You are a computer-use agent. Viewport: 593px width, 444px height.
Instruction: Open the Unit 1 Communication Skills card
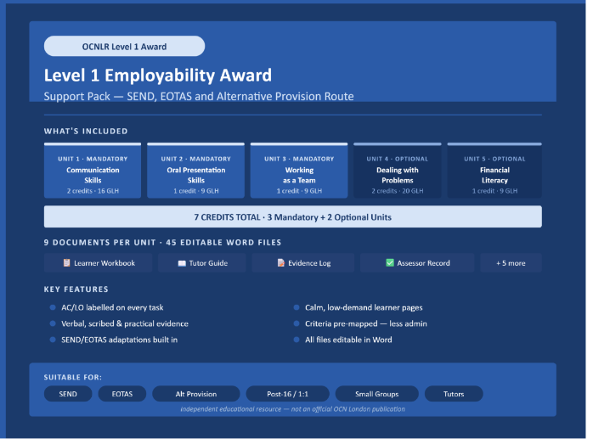point(93,172)
